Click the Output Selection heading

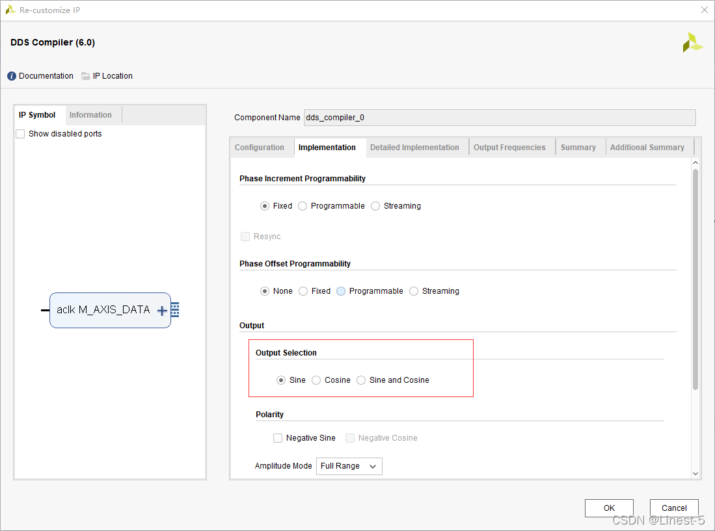(x=286, y=353)
